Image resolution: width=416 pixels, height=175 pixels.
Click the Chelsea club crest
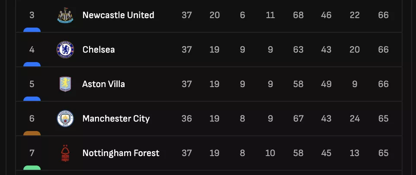tap(65, 50)
